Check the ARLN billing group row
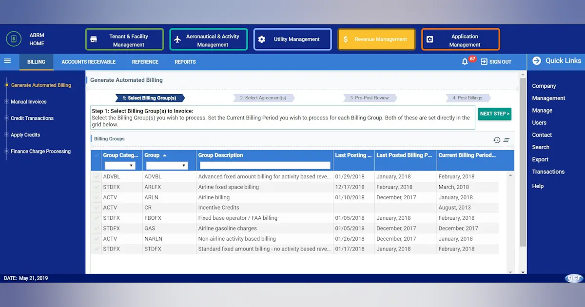This screenshot has width=585, height=307. tap(97, 197)
